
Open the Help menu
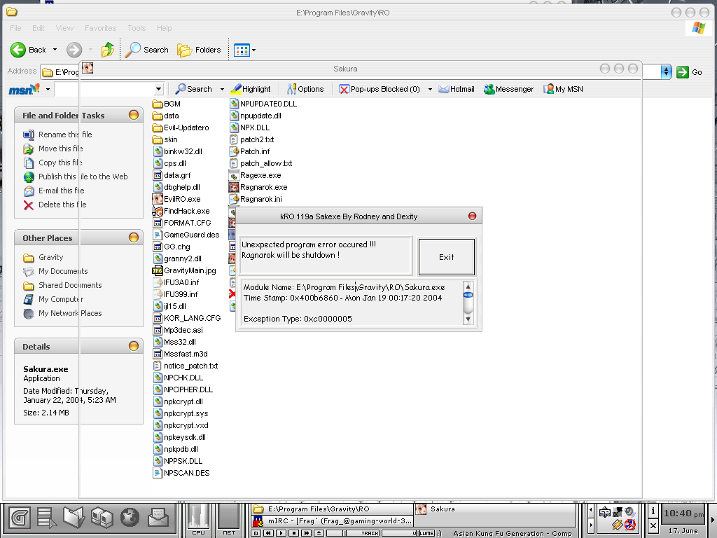(164, 28)
